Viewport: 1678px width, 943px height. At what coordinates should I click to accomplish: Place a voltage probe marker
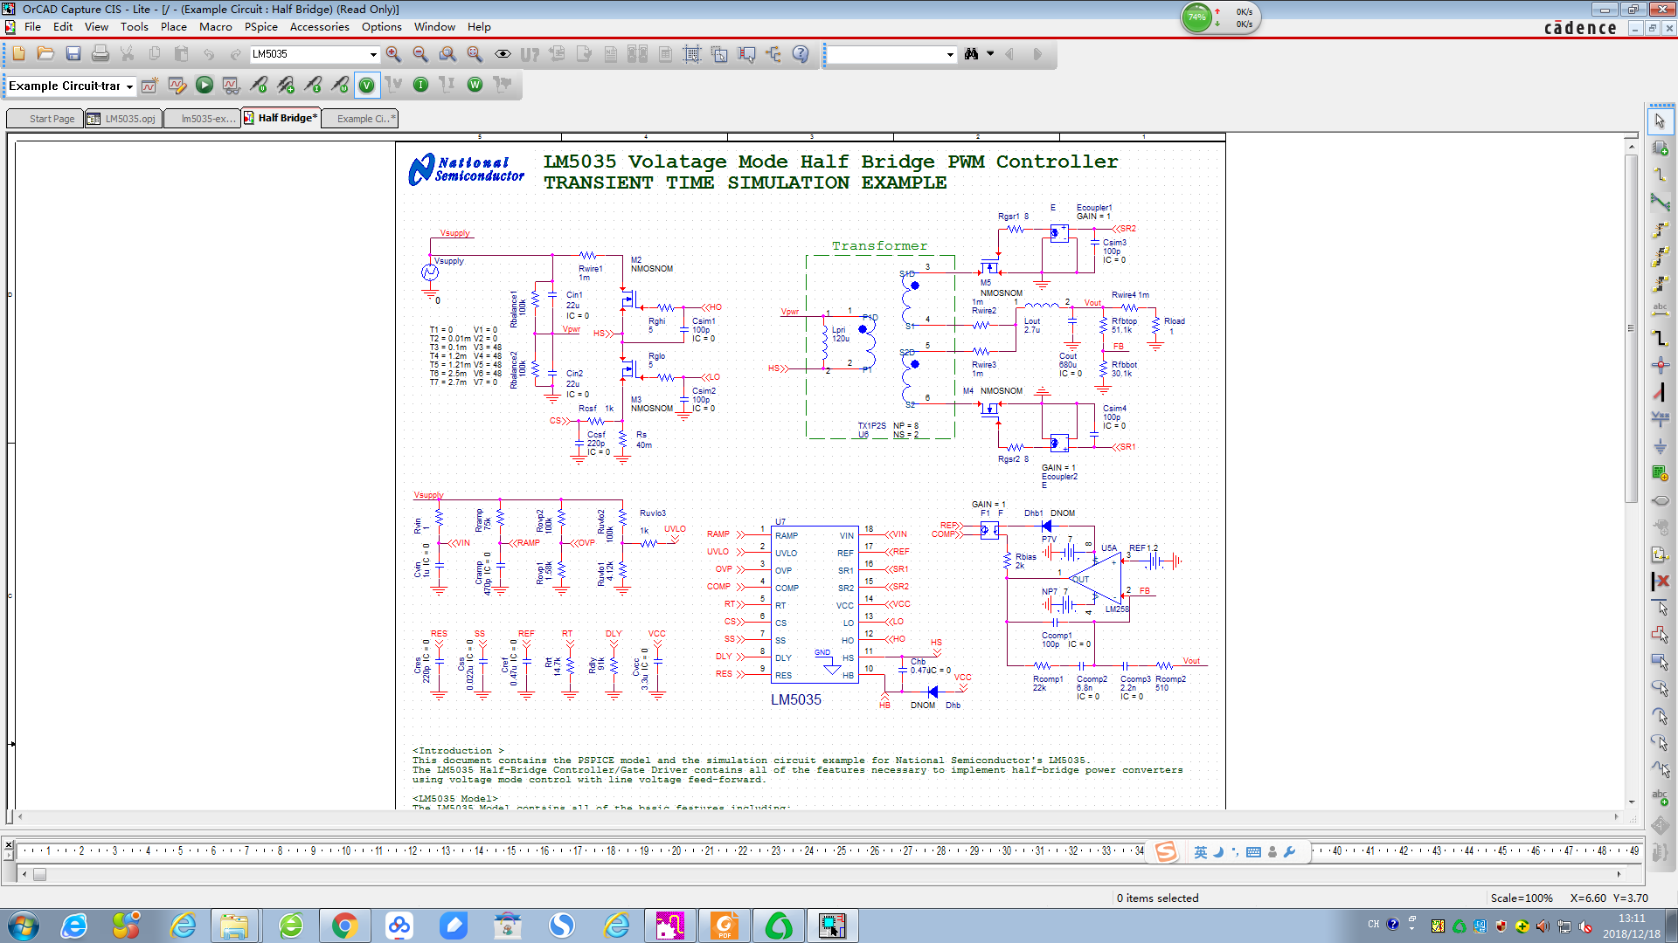[x=259, y=85]
